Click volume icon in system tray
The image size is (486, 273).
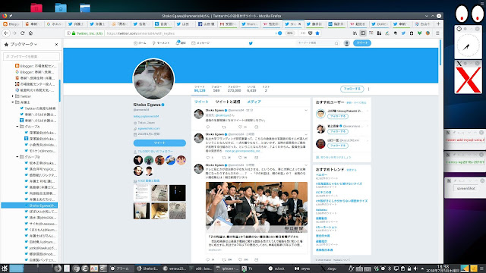[x=415, y=268]
